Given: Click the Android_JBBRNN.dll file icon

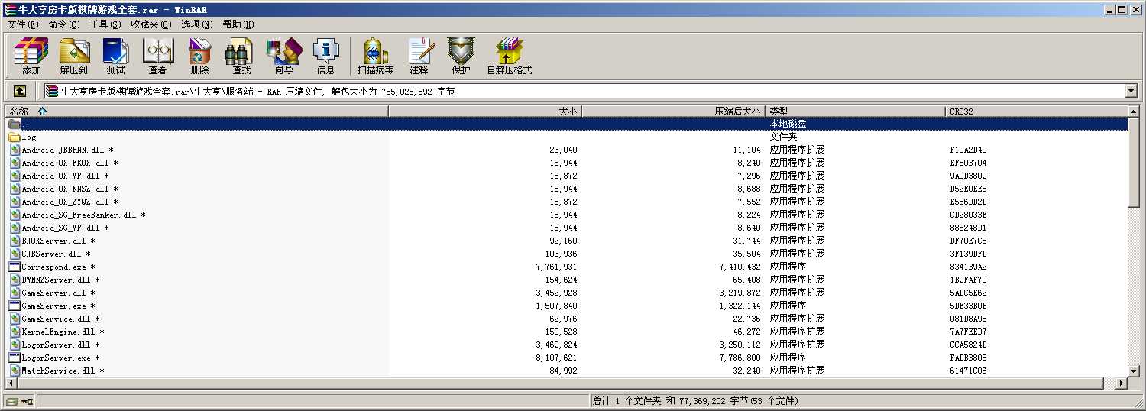Looking at the screenshot, I should [x=15, y=150].
